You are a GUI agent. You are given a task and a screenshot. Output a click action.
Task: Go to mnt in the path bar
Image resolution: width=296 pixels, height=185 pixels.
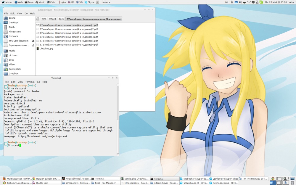click(44, 19)
